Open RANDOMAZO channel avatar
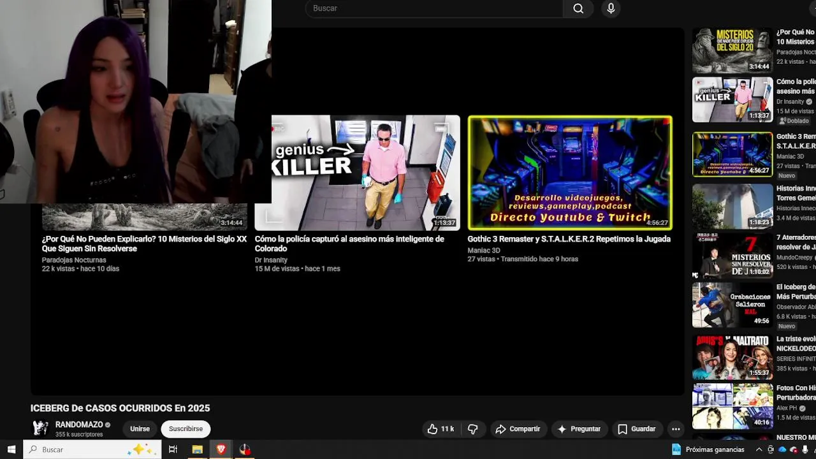 [x=40, y=428]
